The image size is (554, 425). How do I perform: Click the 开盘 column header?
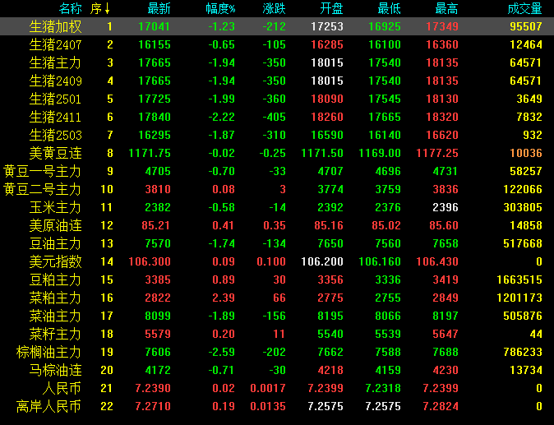click(x=330, y=9)
